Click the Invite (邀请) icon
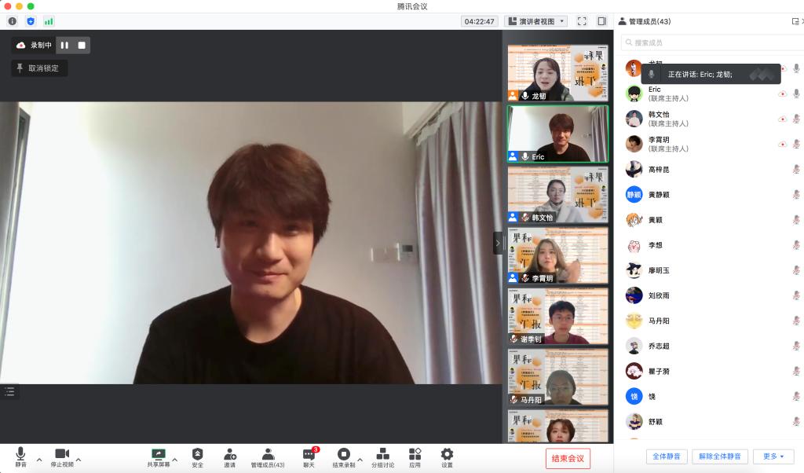 tap(229, 456)
